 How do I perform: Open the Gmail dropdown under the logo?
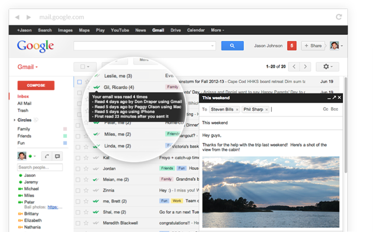(x=28, y=67)
